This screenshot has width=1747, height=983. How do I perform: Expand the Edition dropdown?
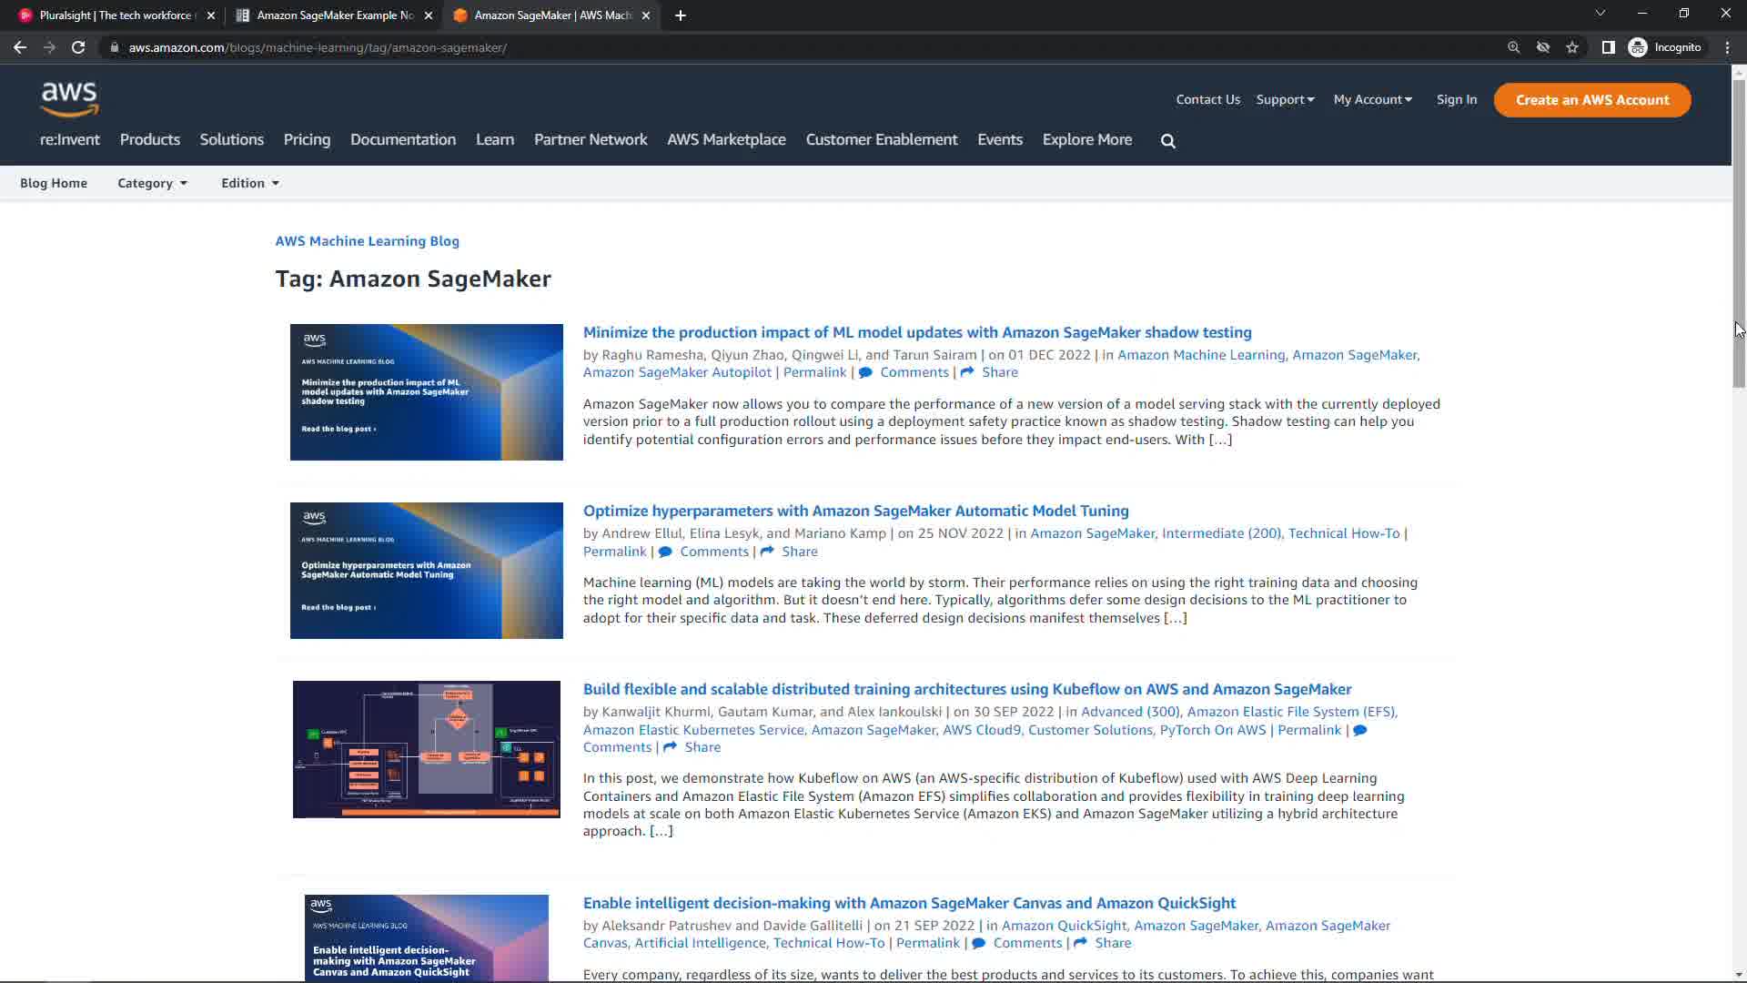249,183
